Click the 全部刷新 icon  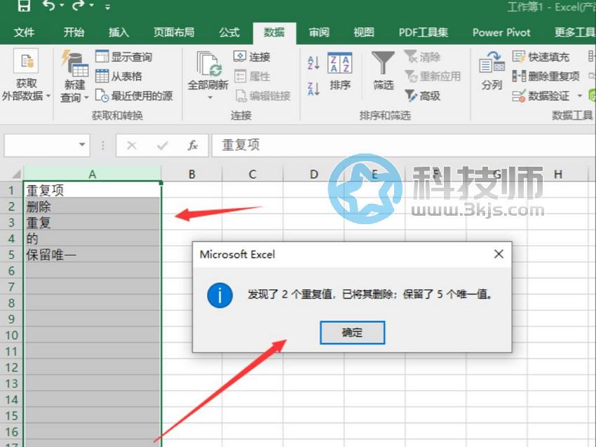(x=208, y=64)
